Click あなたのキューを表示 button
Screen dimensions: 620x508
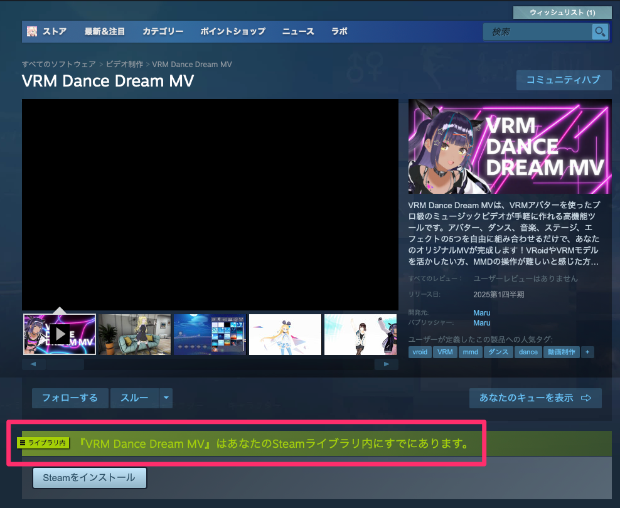(535, 398)
